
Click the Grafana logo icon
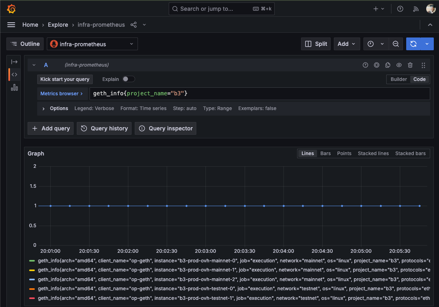(11, 9)
